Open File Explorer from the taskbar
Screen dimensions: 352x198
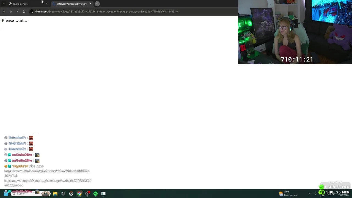55,194
